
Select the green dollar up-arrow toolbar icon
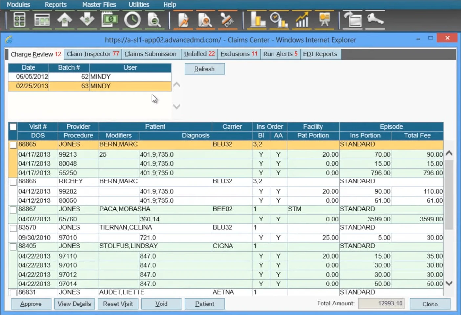pyautogui.click(x=64, y=20)
